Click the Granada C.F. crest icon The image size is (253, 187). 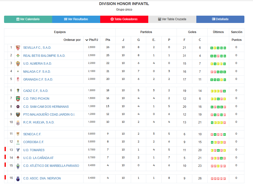point(18,79)
